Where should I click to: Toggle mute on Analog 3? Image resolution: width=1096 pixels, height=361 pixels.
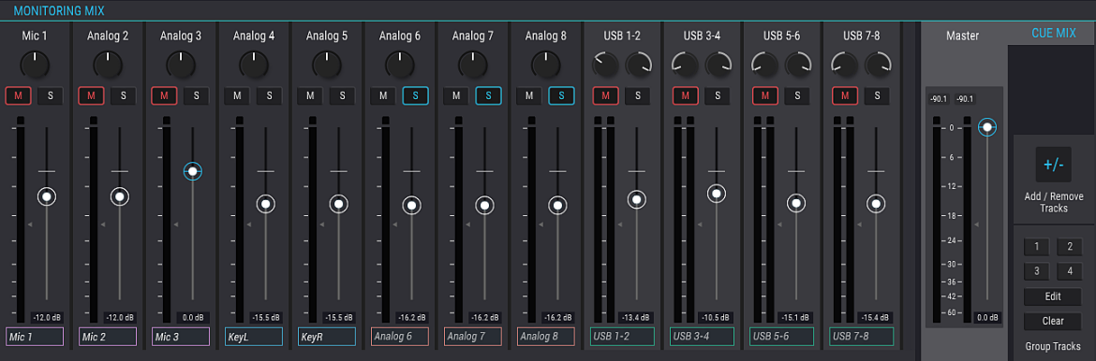(164, 95)
